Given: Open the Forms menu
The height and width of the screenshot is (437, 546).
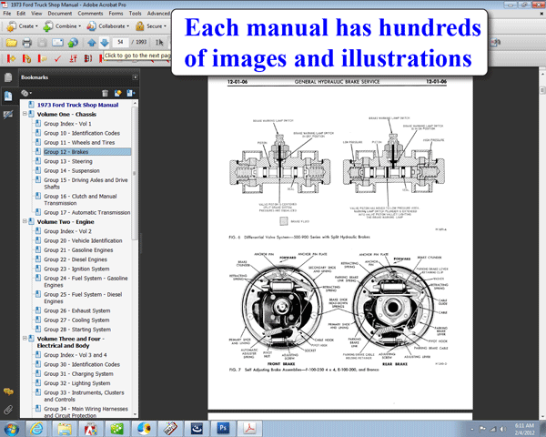Looking at the screenshot, I should click(x=116, y=14).
